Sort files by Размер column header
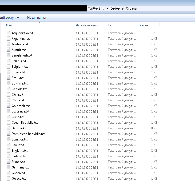Viewport: 195px width, 181px height. click(145, 25)
